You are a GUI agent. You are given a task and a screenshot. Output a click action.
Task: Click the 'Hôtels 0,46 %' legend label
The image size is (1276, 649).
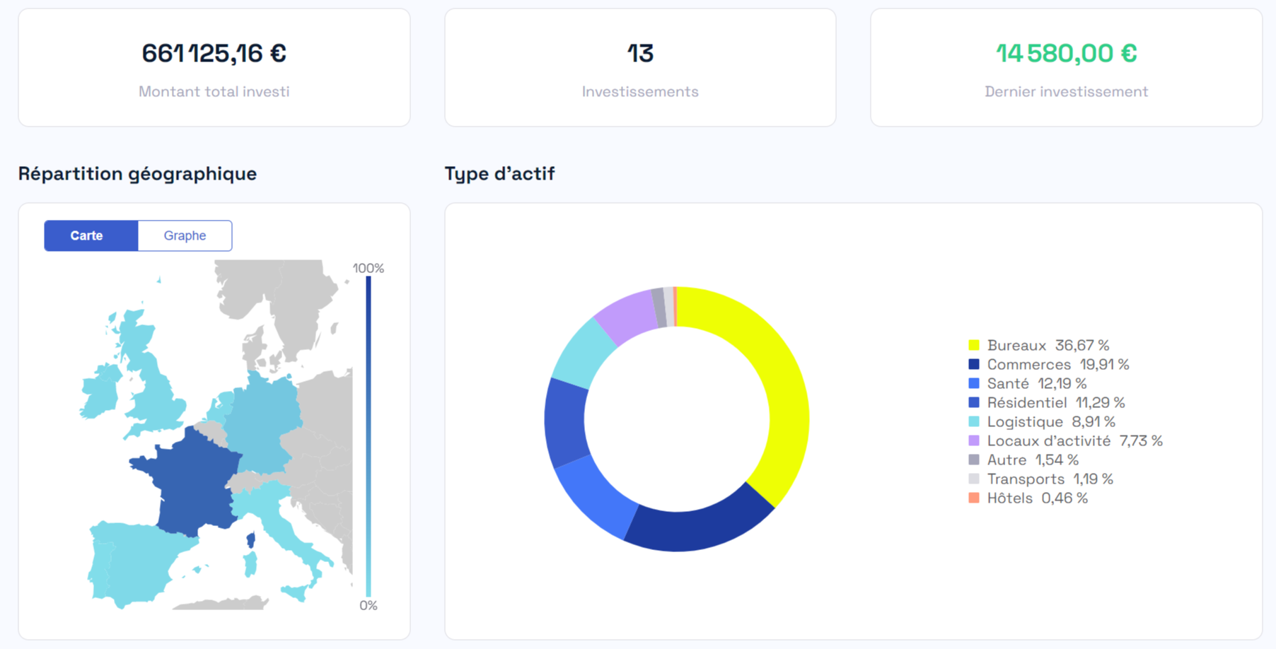point(1038,498)
